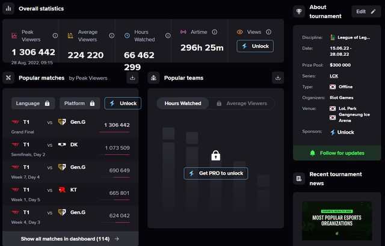This screenshot has height=246, width=385.
Task: Switch the chart to Hours Watched
Action: click(x=183, y=103)
